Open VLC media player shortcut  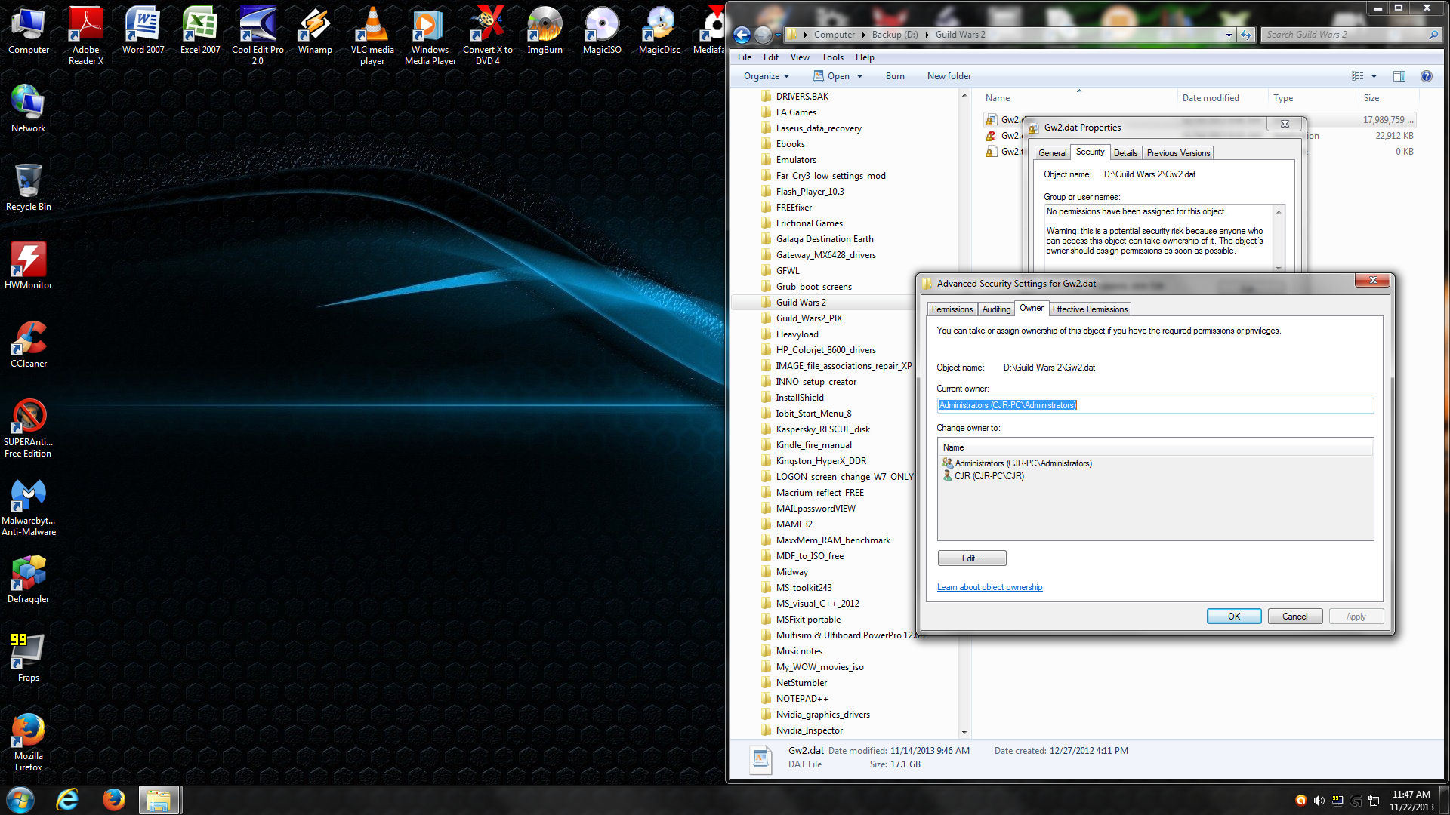pos(372,35)
